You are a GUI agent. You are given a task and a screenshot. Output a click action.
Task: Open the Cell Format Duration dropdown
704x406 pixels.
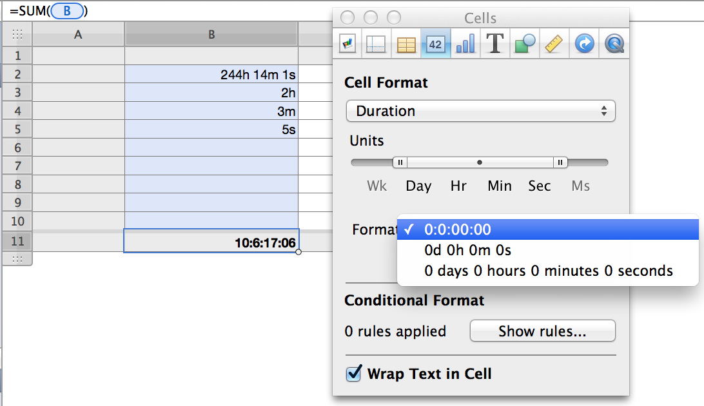click(481, 111)
